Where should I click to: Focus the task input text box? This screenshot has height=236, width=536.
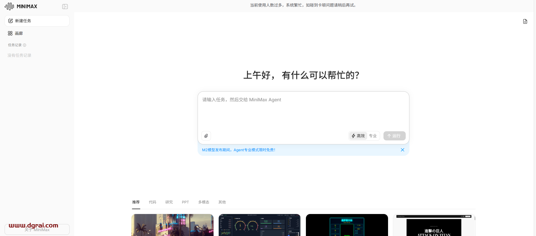[303, 113]
